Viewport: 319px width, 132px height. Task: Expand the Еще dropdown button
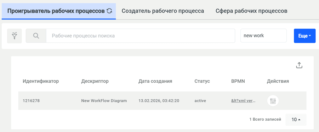pyautogui.click(x=304, y=36)
